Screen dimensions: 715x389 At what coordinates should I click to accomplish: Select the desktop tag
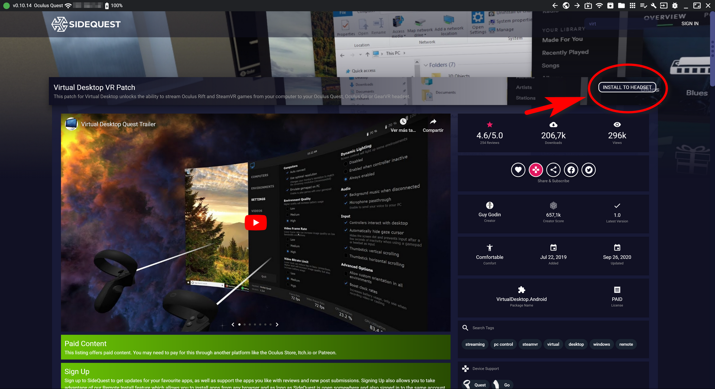click(x=576, y=344)
